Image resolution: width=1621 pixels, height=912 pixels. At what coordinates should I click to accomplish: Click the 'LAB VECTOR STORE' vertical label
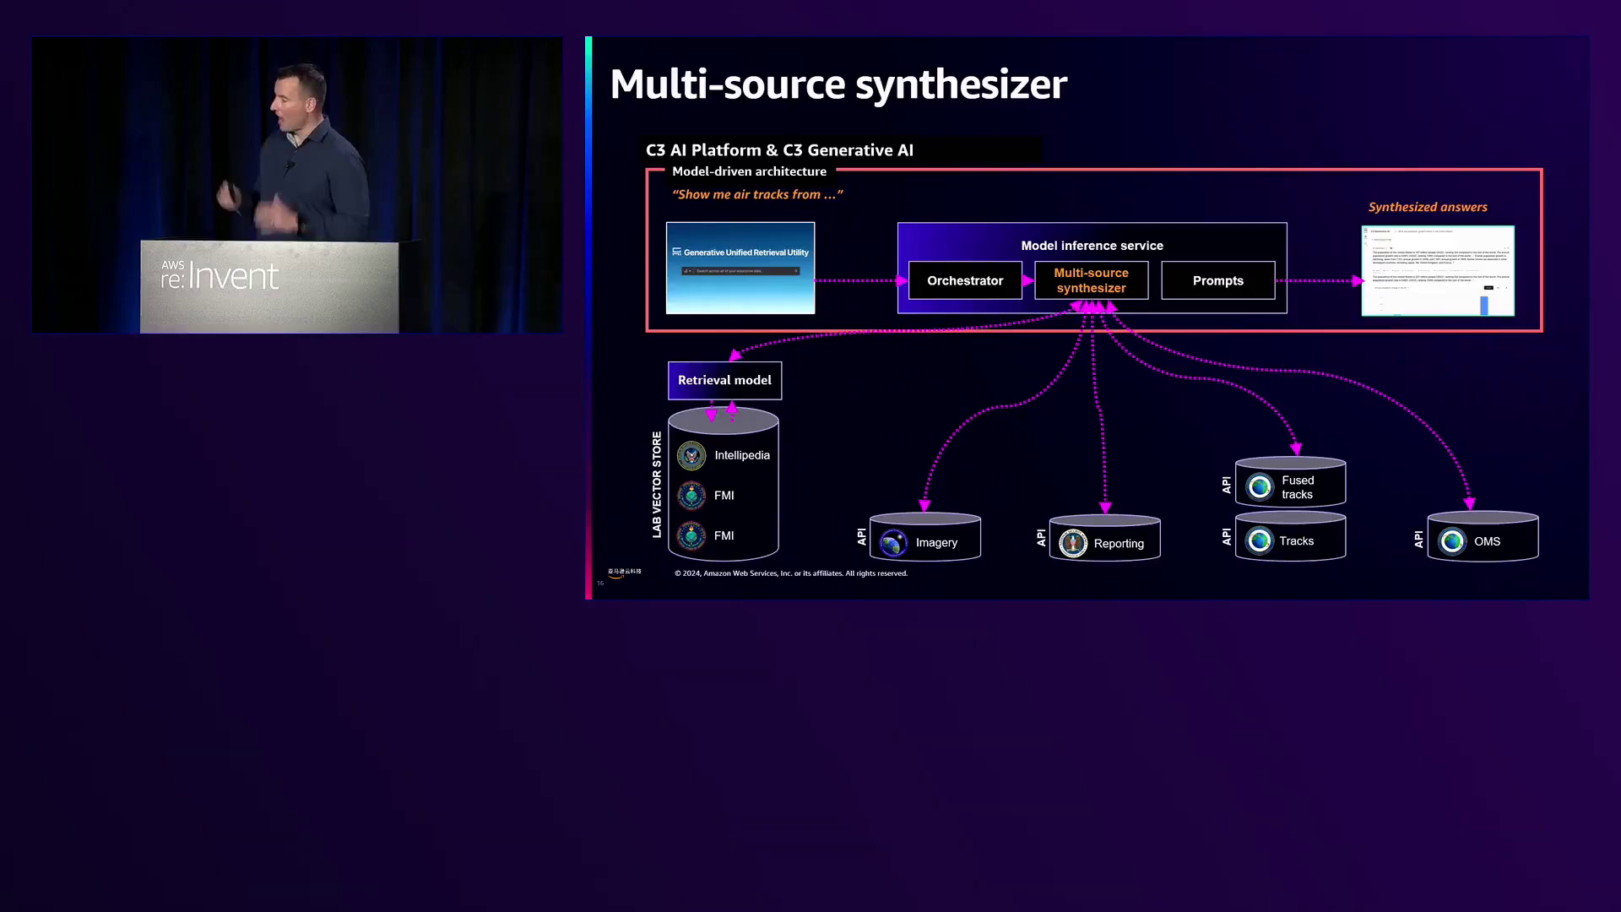click(x=657, y=485)
